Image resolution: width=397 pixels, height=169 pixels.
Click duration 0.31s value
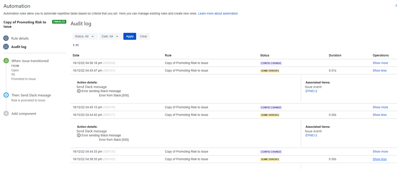point(332,71)
